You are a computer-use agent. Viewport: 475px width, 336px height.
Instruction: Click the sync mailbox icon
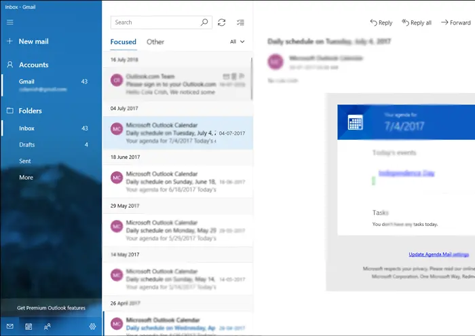[222, 22]
